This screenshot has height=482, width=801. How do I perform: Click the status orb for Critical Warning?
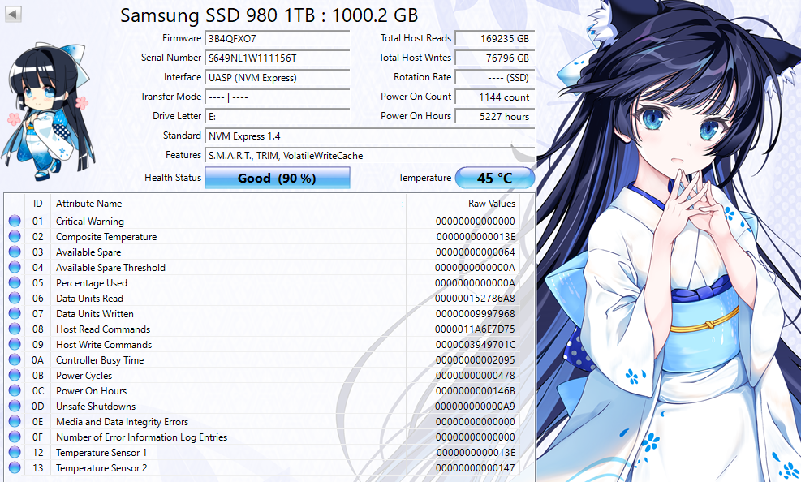pos(15,221)
